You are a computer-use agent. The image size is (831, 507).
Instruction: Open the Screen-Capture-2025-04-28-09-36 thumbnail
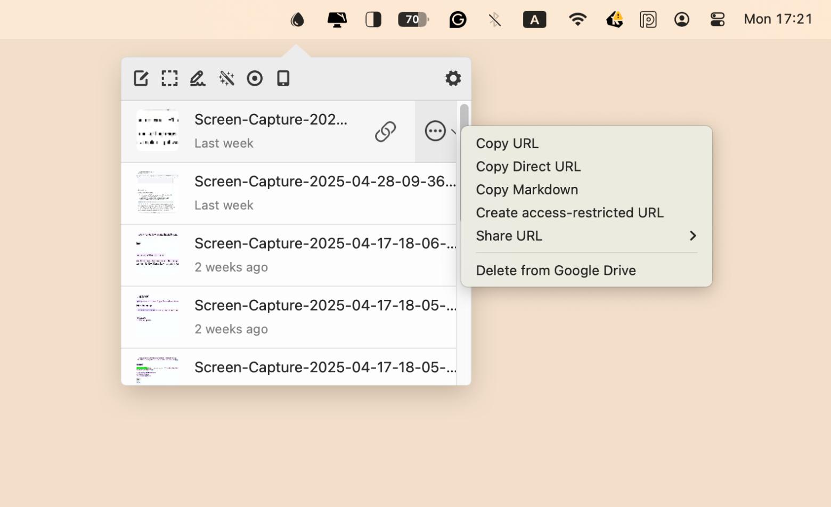(x=157, y=193)
